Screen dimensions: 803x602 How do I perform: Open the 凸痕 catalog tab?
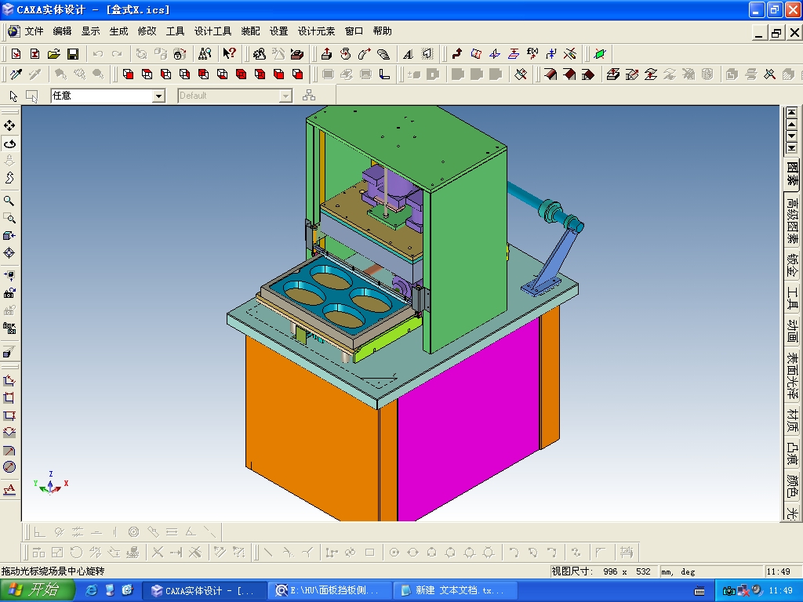(792, 453)
